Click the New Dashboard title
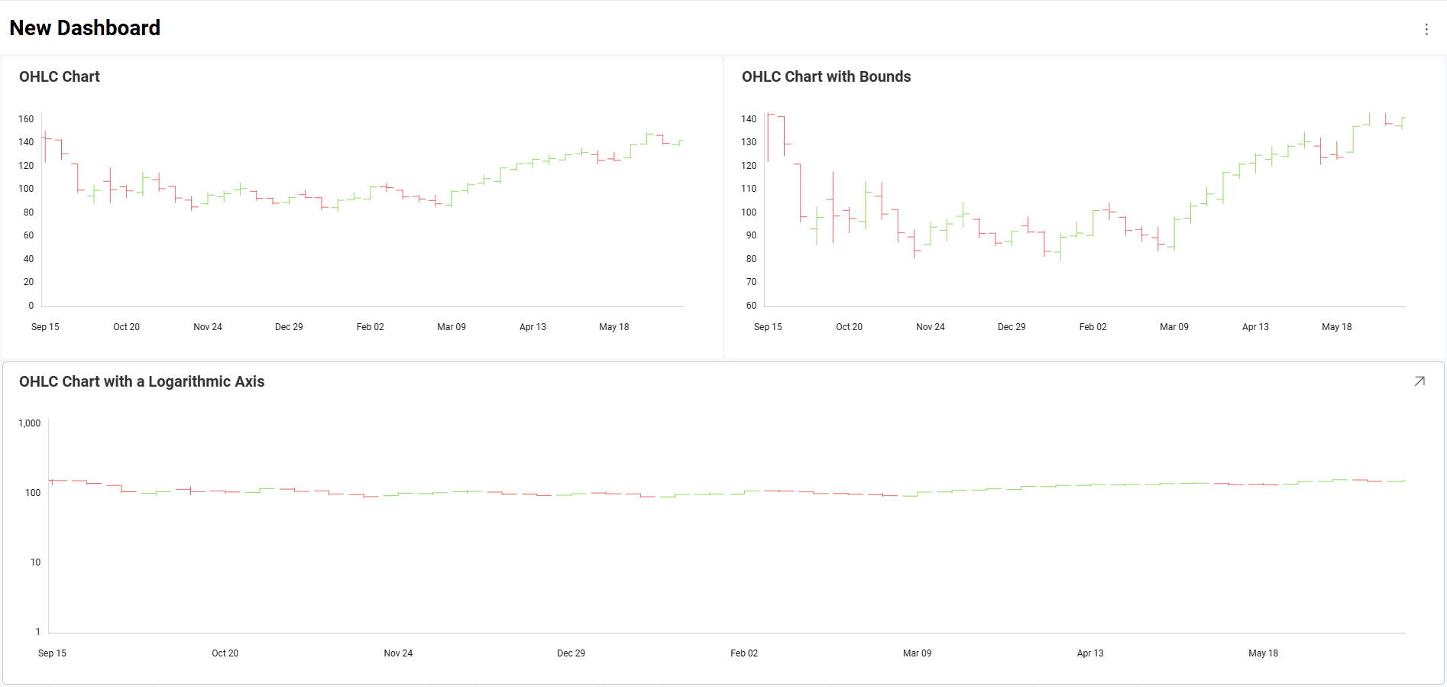Screen dimensions: 1447x687 click(x=85, y=28)
